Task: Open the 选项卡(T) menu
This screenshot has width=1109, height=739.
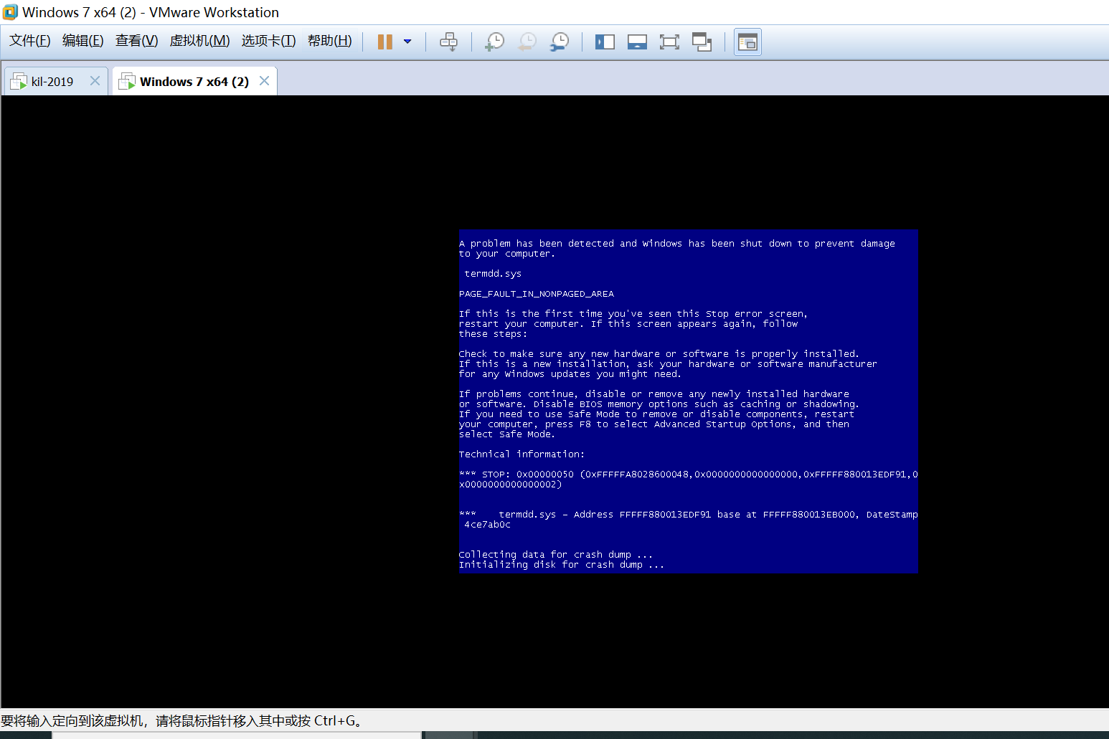Action: (268, 41)
